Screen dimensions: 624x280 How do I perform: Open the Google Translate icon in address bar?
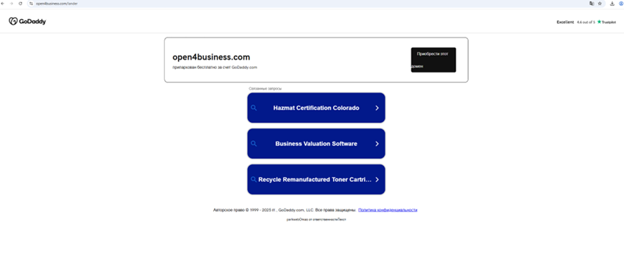591,3
